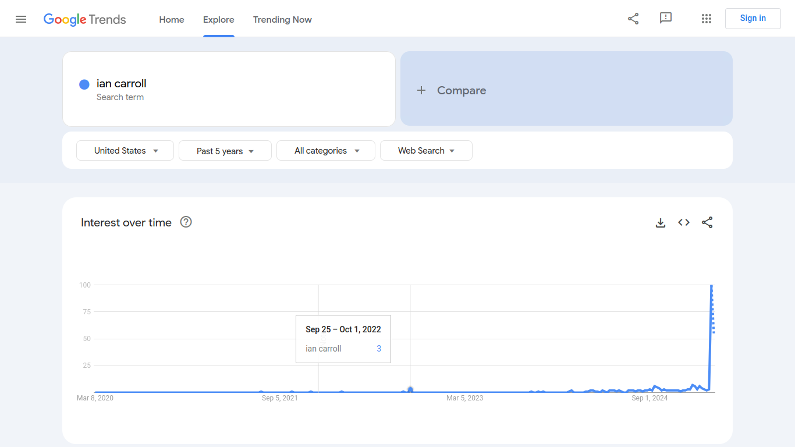Open the All categories dropdown
Viewport: 795px width, 447px height.
326,151
